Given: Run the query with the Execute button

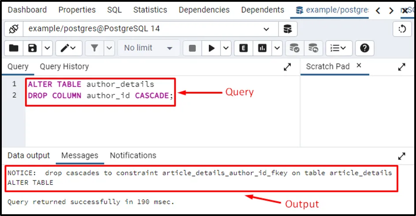Looking at the screenshot, I should (212, 48).
